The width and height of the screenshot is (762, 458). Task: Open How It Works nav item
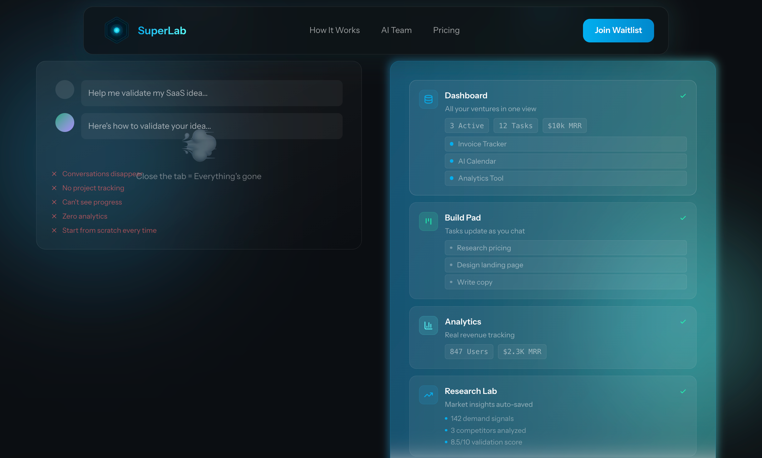pyautogui.click(x=334, y=30)
